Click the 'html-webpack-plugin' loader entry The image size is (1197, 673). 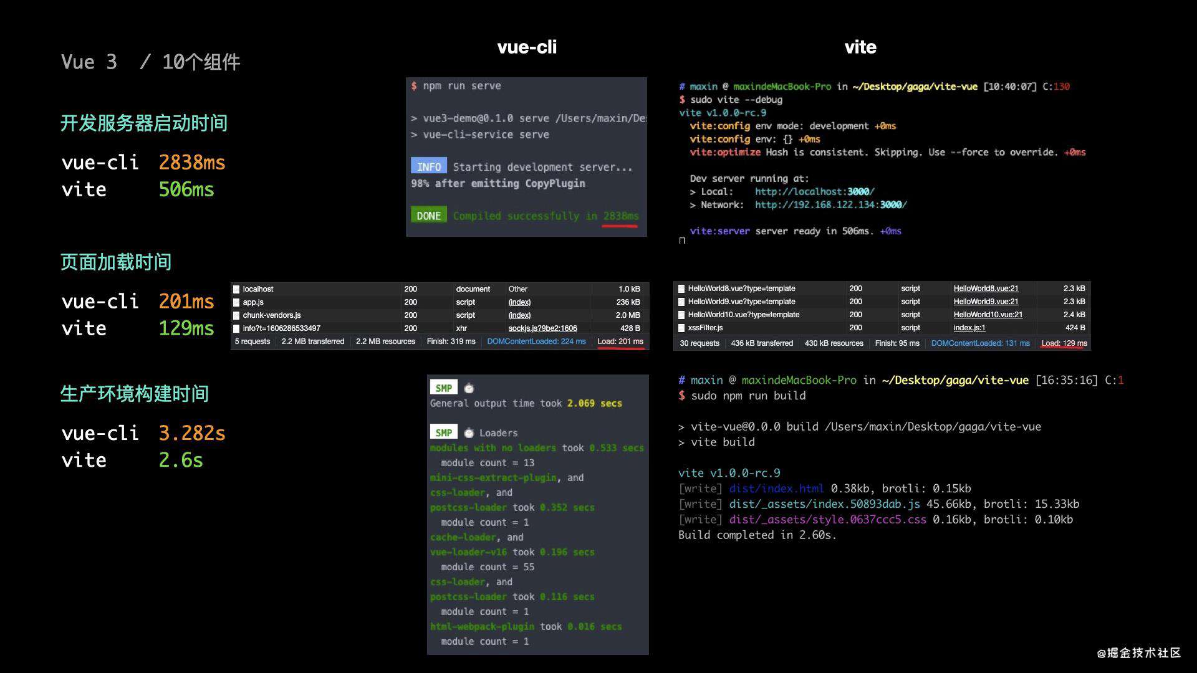(482, 627)
